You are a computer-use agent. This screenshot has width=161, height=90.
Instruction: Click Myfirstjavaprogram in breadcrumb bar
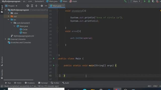tap(11, 1)
